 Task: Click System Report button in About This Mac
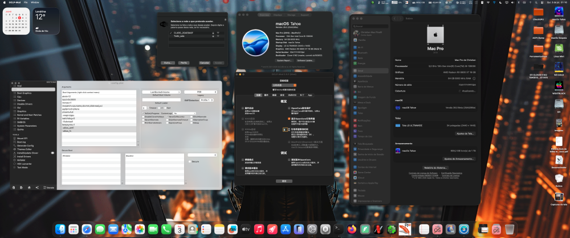(x=284, y=61)
